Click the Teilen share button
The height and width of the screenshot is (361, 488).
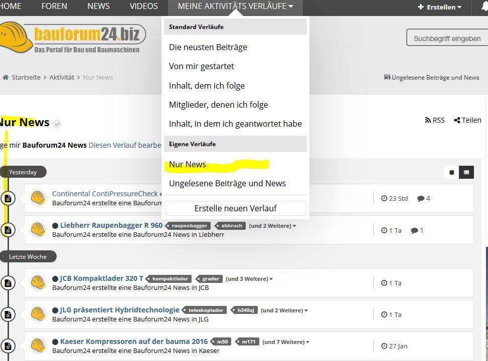[x=467, y=120]
